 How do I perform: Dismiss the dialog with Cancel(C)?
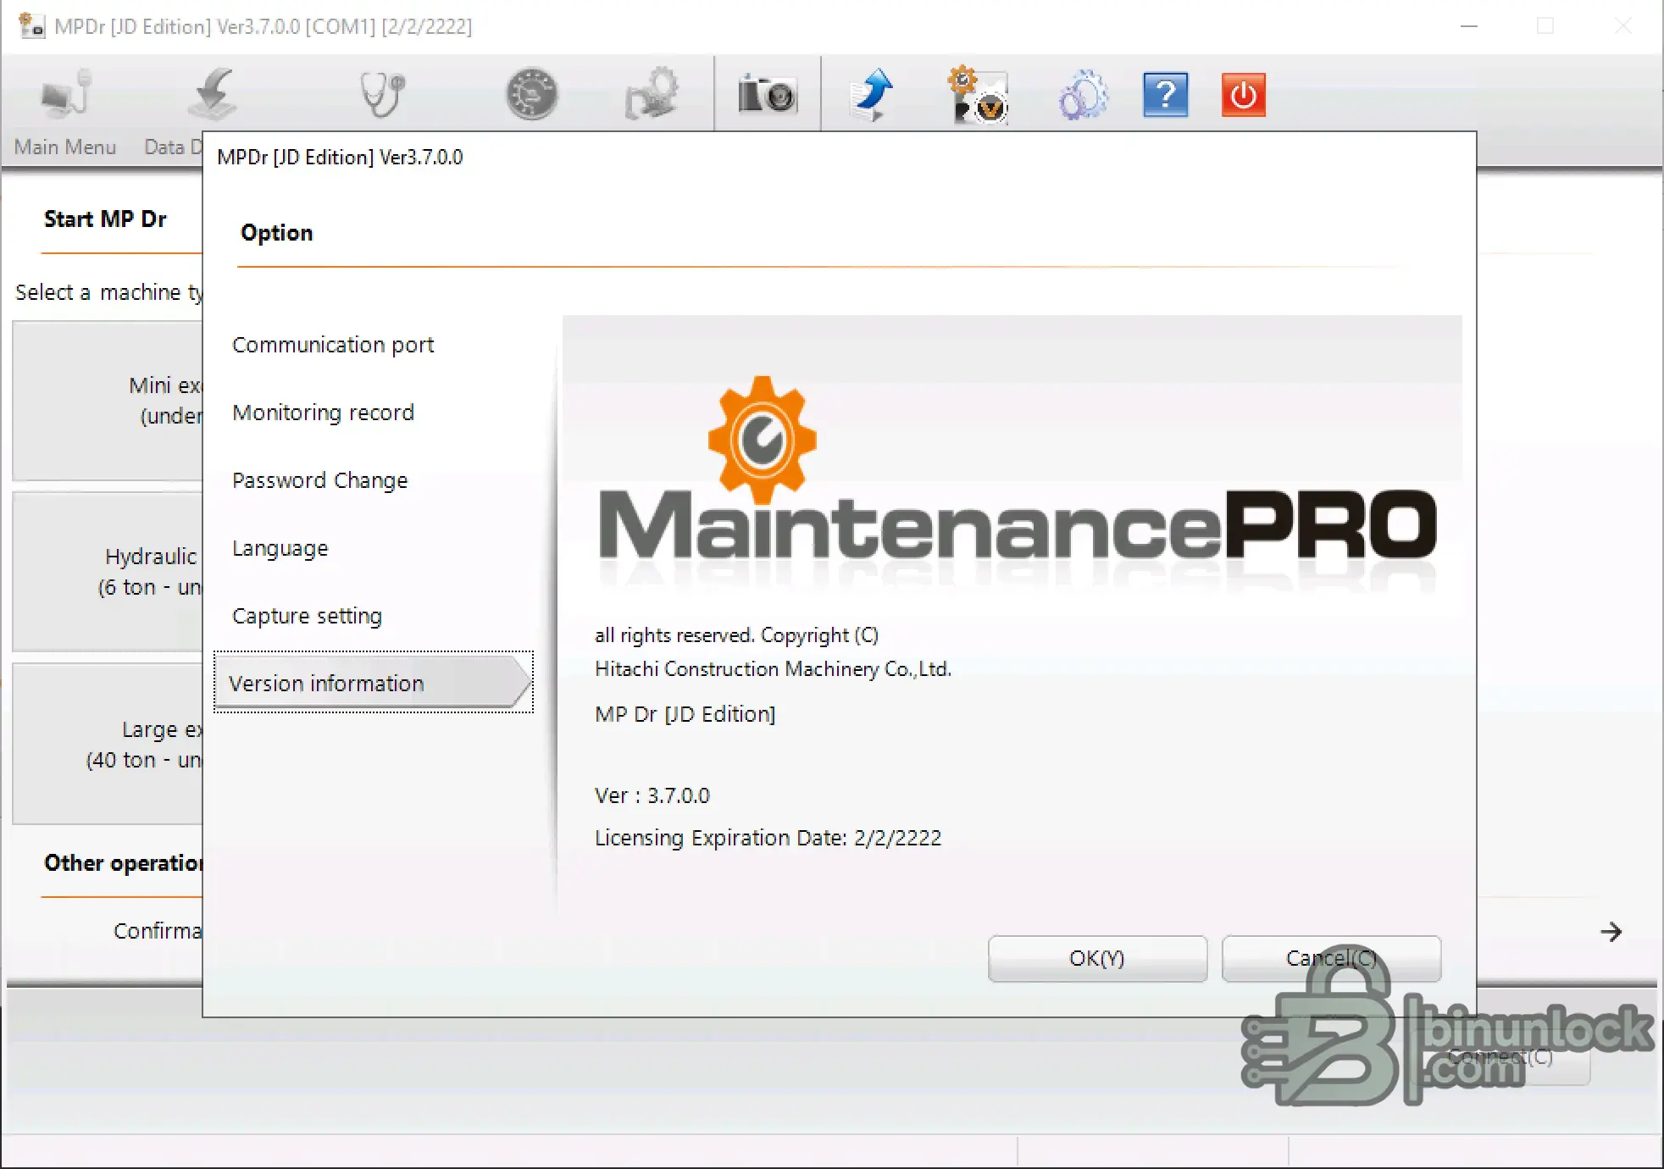tap(1331, 958)
